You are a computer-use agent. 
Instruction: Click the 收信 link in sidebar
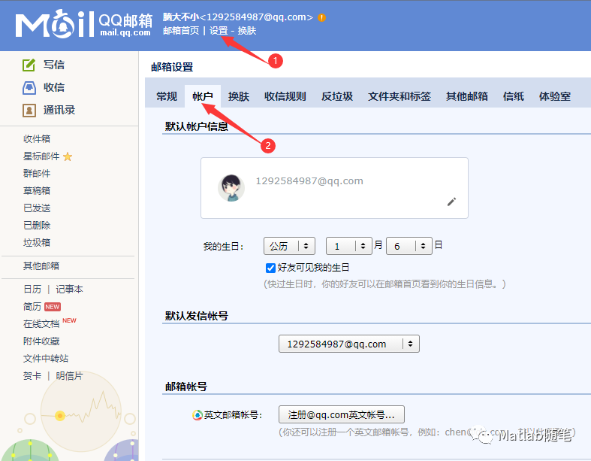pyautogui.click(x=54, y=87)
